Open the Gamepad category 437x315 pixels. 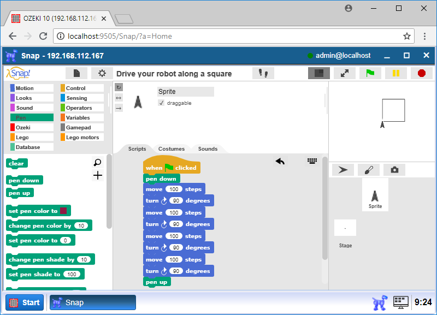coord(82,127)
